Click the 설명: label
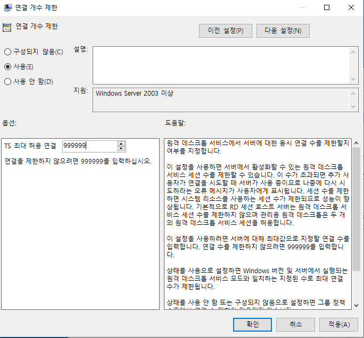Image resolution: width=364 pixels, height=338 pixels. tap(80, 49)
